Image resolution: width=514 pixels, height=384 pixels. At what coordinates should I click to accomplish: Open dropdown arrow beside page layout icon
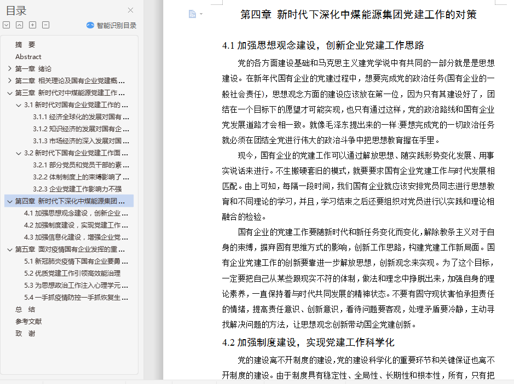(201, 14)
